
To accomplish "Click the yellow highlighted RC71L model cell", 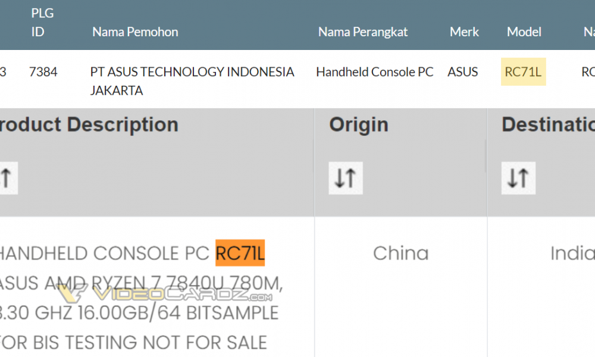I will pos(523,72).
